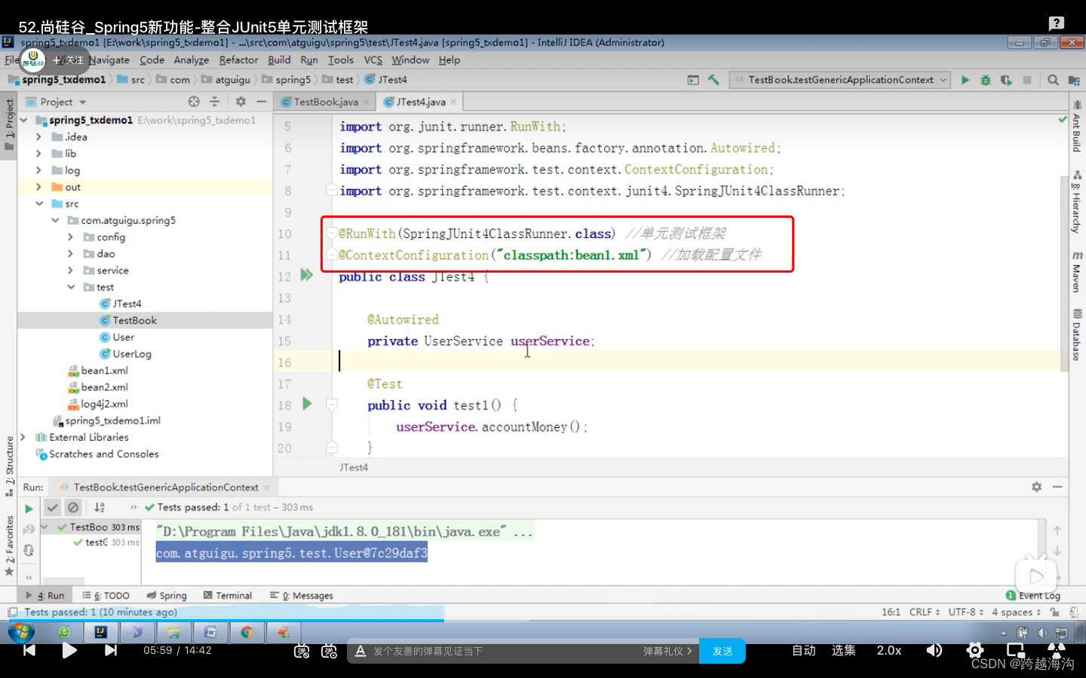Run the configuration with the green Run arrow

click(965, 80)
